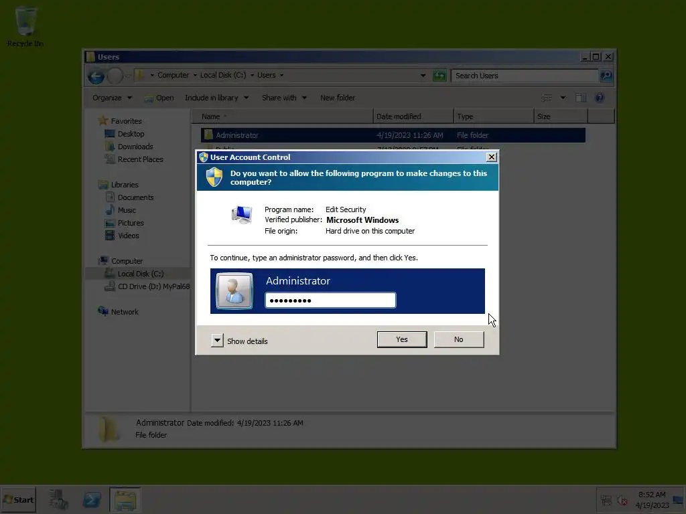The image size is (686, 514).
Task: Close the User Account Control dialog
Action: pos(491,157)
